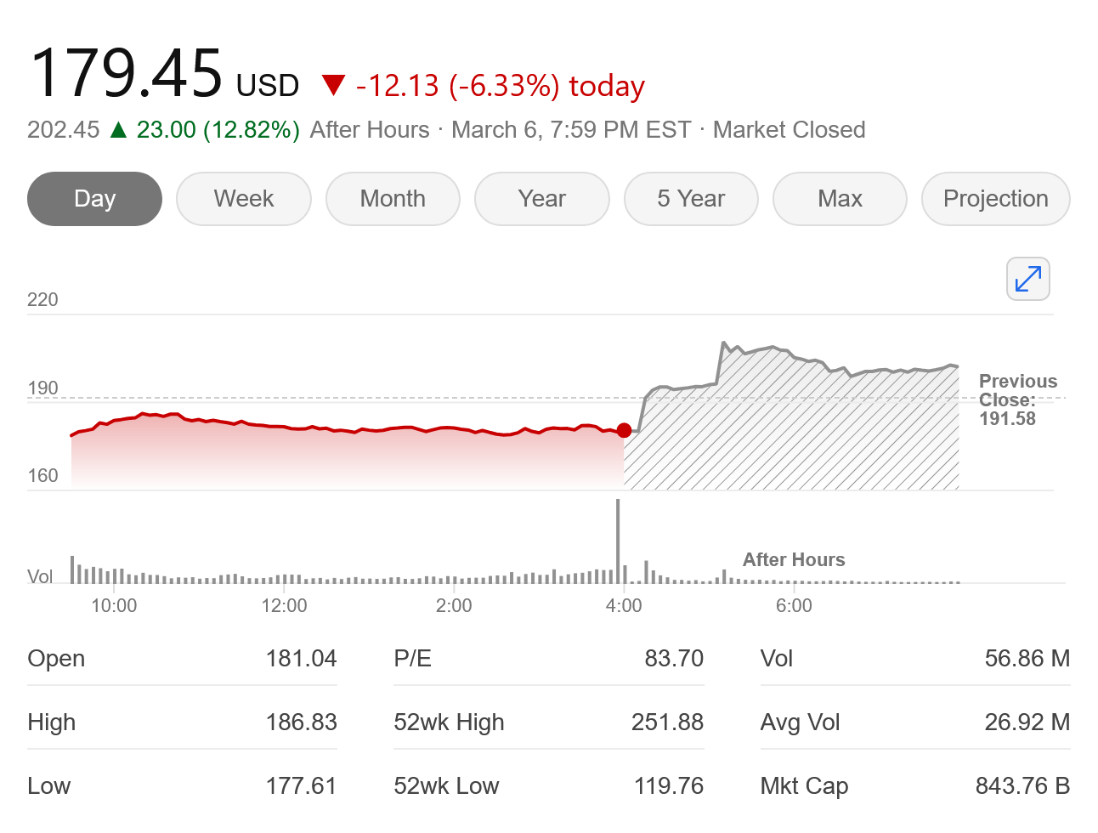Click the green up-arrow after-hours indicator
Image resolution: width=1098 pixels, height=833 pixels.
tap(119, 130)
